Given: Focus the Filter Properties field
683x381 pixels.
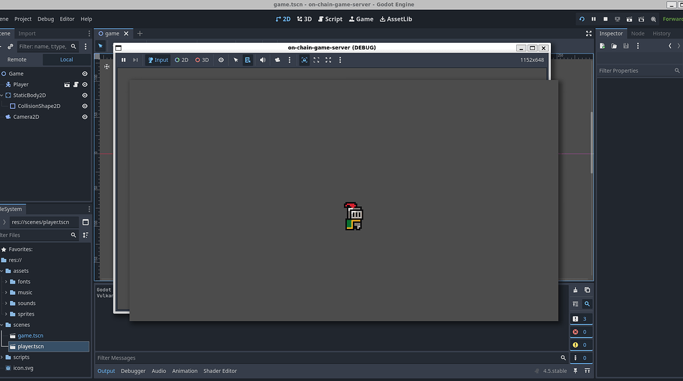Looking at the screenshot, I should pyautogui.click(x=638, y=71).
